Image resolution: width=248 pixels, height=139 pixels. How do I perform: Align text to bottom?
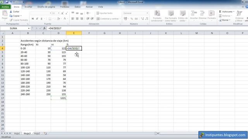click(82, 13)
